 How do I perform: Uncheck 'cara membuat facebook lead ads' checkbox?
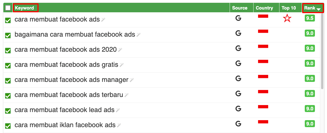pyautogui.click(x=8, y=111)
